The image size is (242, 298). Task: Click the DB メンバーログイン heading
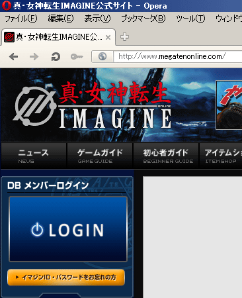pos(48,185)
